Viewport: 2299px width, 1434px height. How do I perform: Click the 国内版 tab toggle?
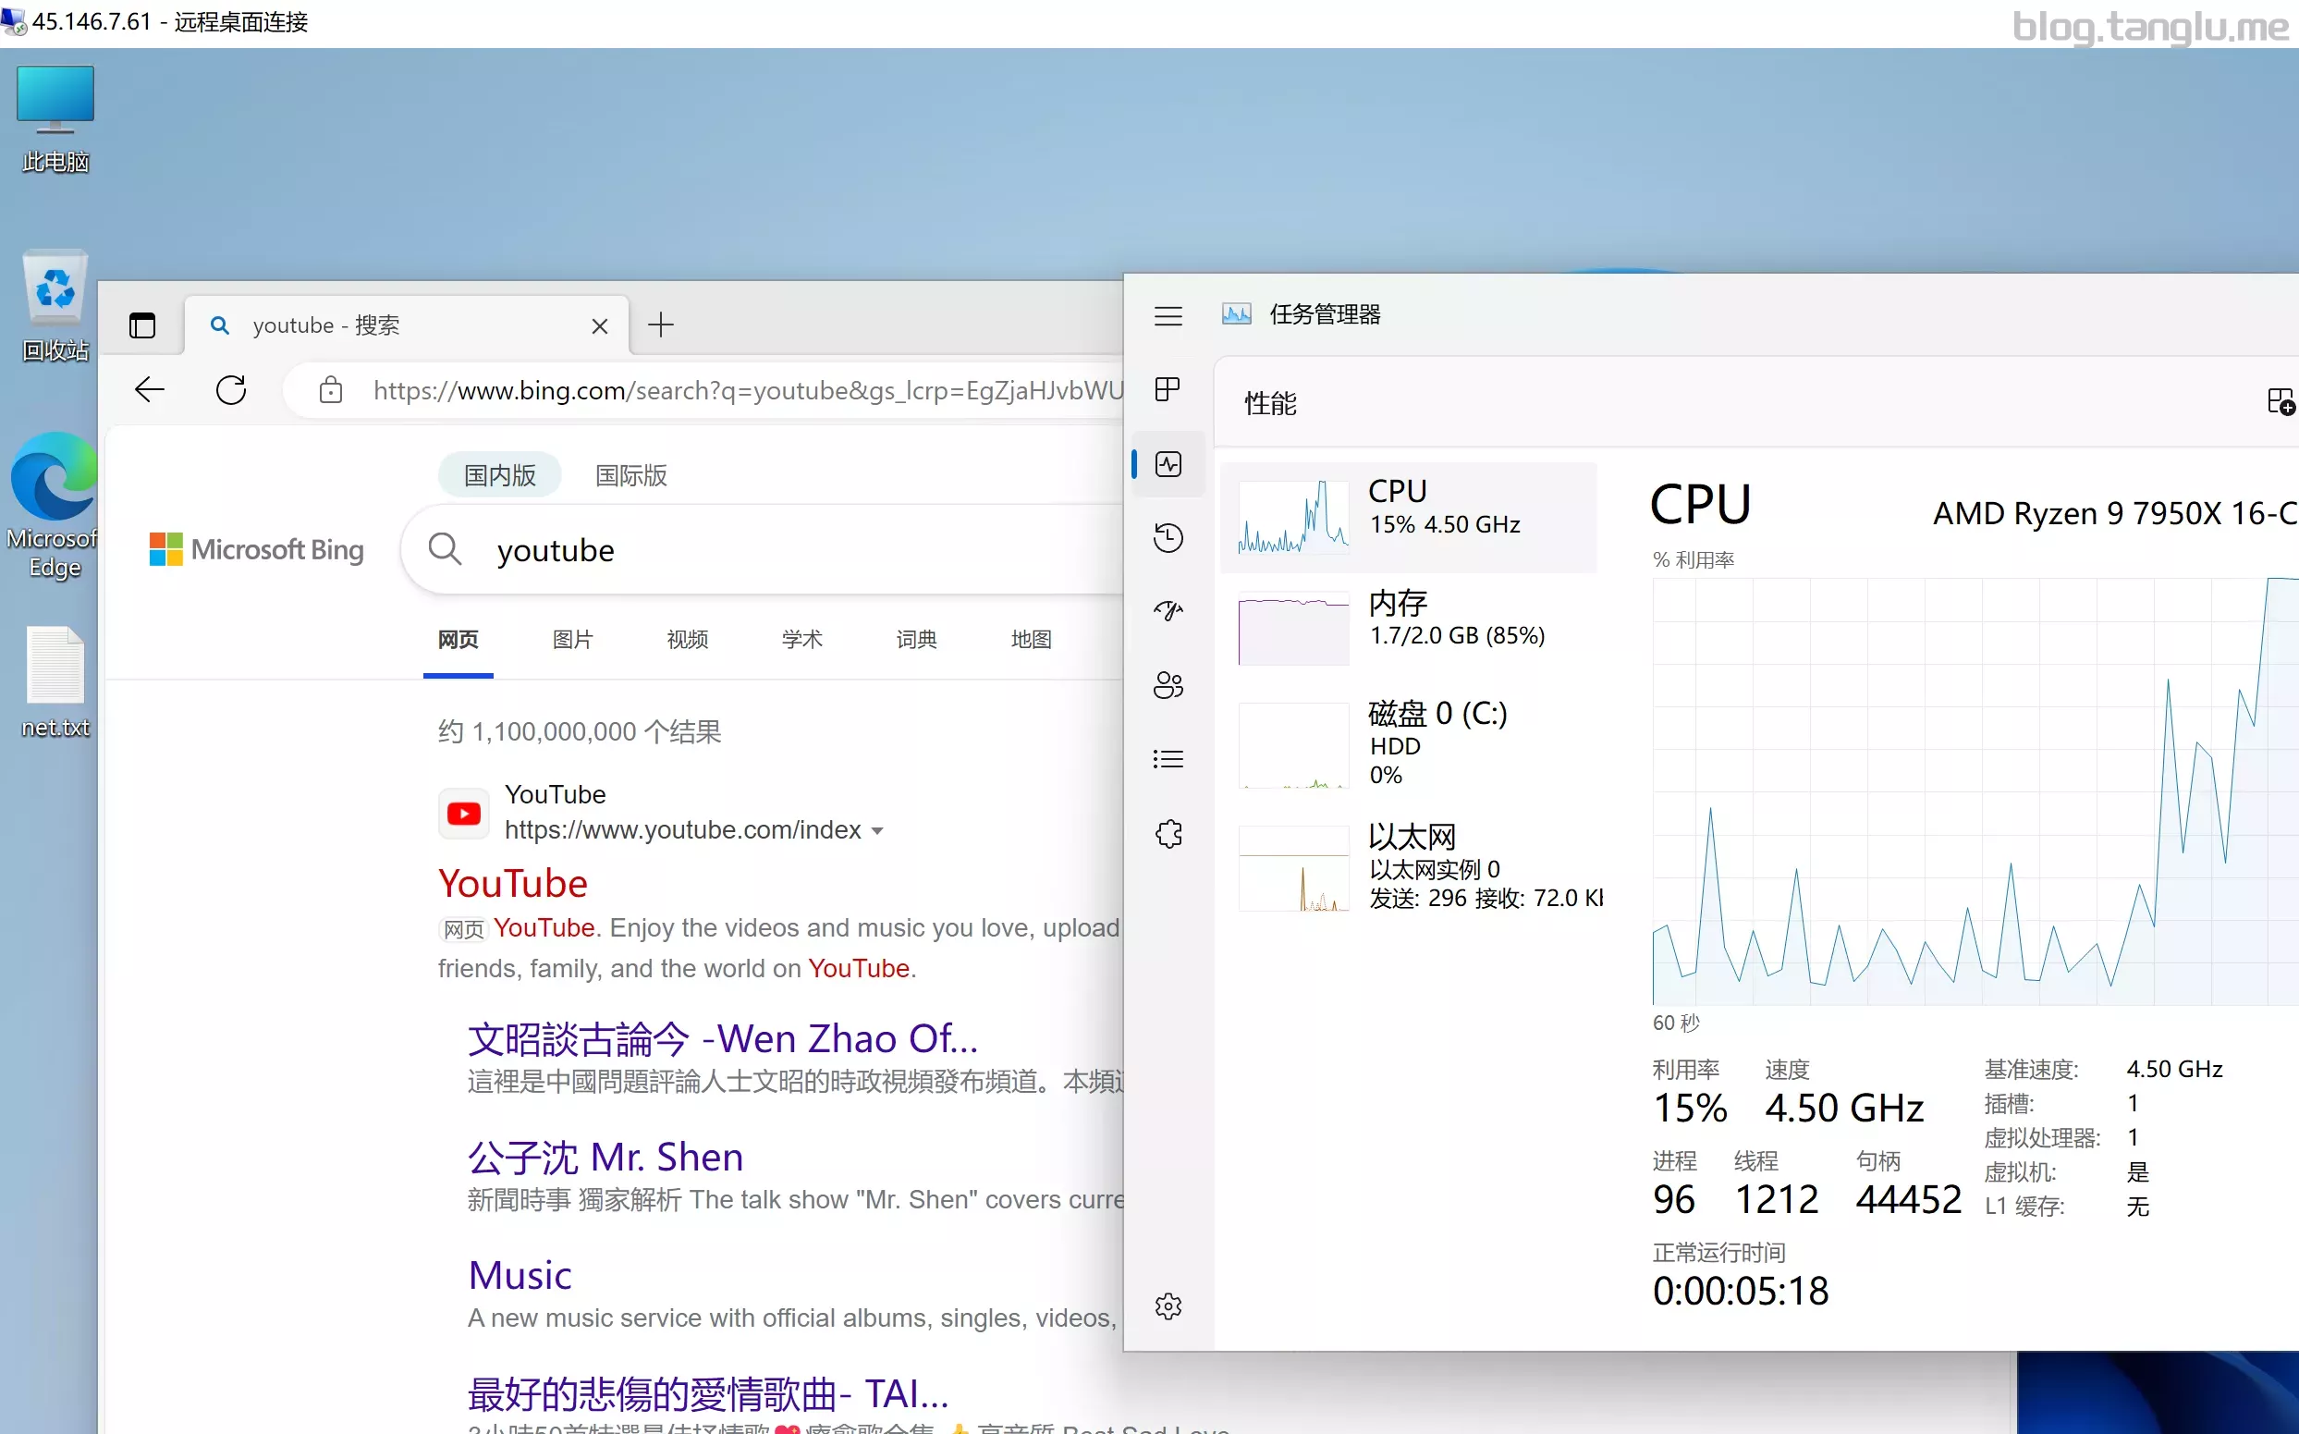[x=499, y=476]
